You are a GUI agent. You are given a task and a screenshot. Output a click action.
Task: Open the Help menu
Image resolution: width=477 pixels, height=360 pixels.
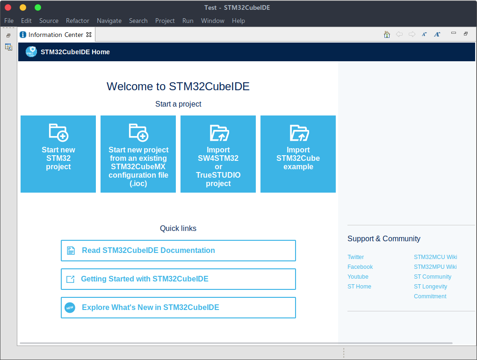pos(238,21)
